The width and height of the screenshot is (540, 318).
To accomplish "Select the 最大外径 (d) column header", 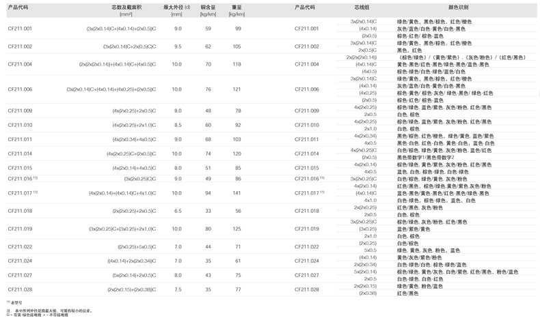I will tap(177, 6).
